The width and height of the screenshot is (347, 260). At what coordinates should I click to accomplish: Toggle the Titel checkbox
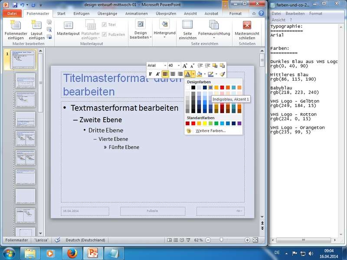[x=104, y=25]
